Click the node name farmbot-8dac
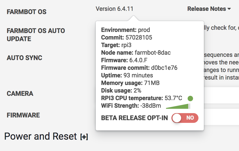Image resolution: width=239 pixels, height=151 pixels. (152, 52)
